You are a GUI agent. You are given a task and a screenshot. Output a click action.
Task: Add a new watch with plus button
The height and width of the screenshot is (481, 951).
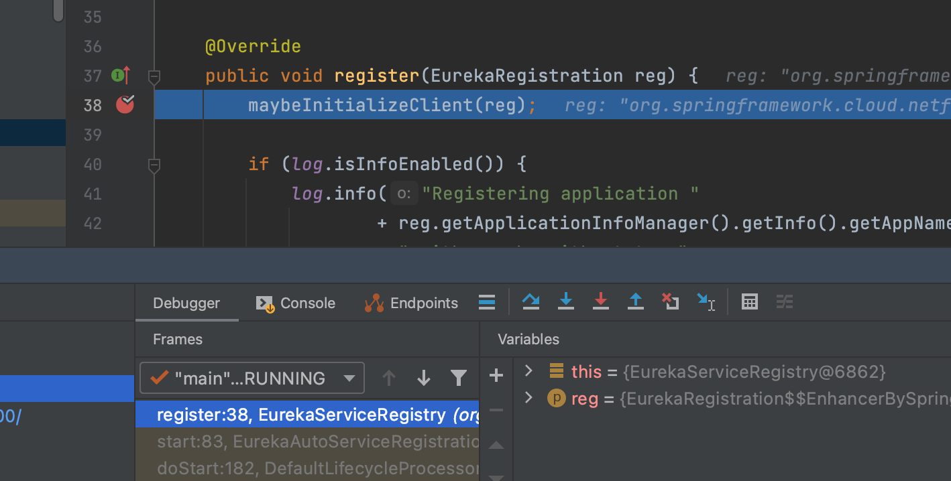[496, 376]
